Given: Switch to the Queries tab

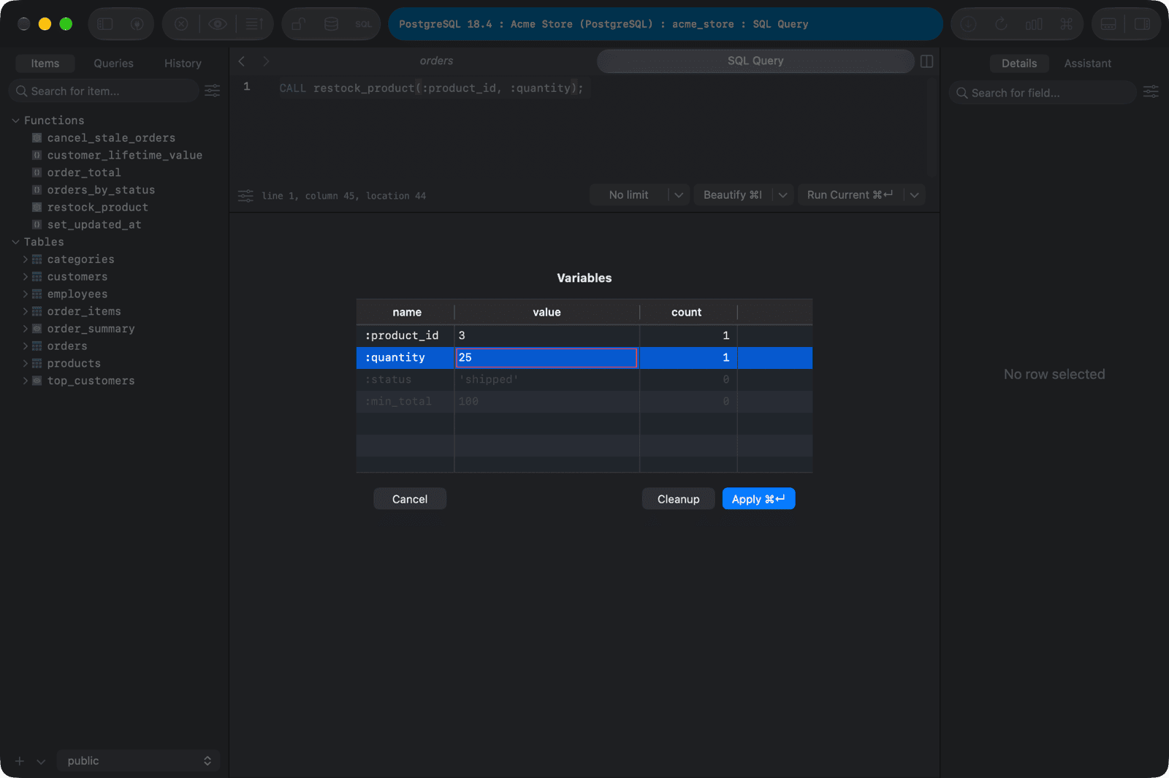Looking at the screenshot, I should coord(113,64).
